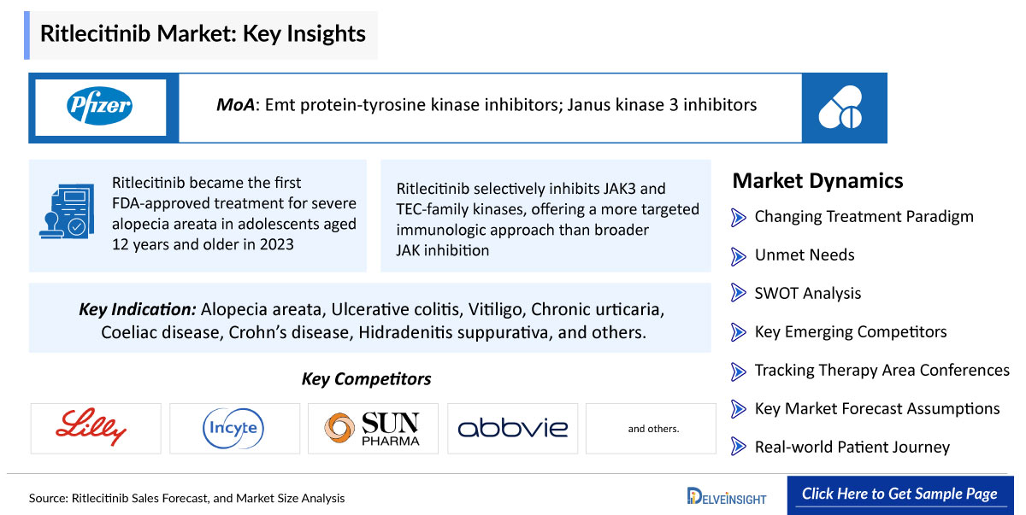Click the 'Ritlecitinib Market: Key Insights' title
The width and height of the screenshot is (1026, 515).
[x=203, y=34]
